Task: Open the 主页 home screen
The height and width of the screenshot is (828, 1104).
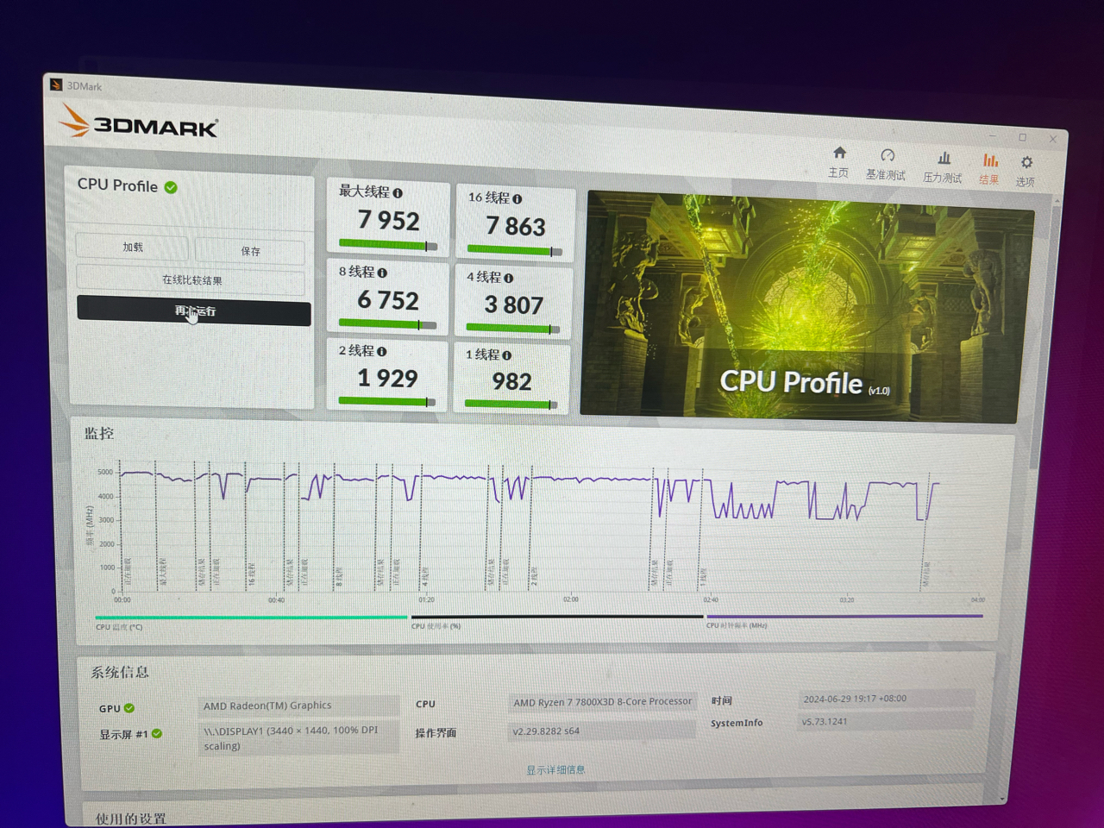Action: [838, 164]
